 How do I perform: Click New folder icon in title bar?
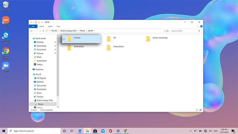tap(39, 22)
